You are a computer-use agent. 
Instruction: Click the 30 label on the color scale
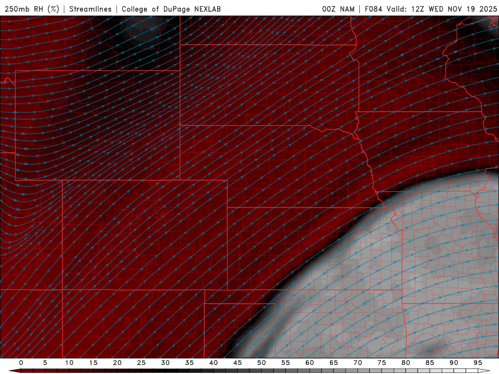point(165,363)
